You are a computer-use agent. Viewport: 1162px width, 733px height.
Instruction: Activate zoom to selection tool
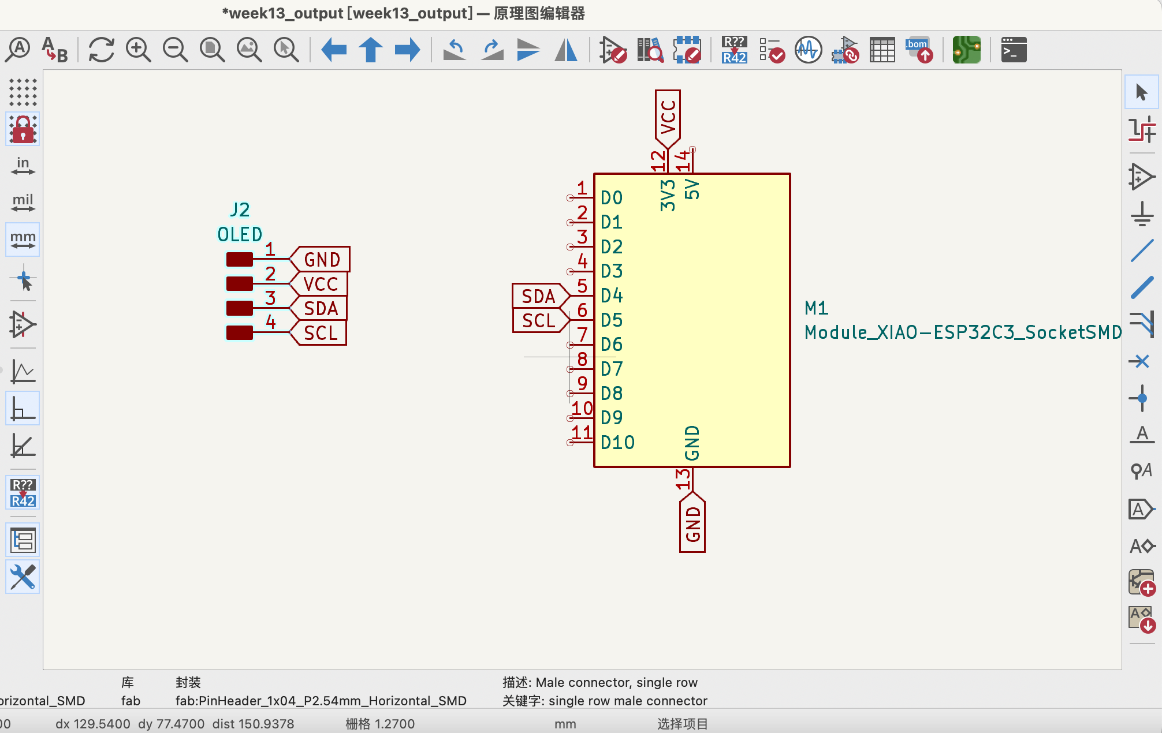point(286,50)
